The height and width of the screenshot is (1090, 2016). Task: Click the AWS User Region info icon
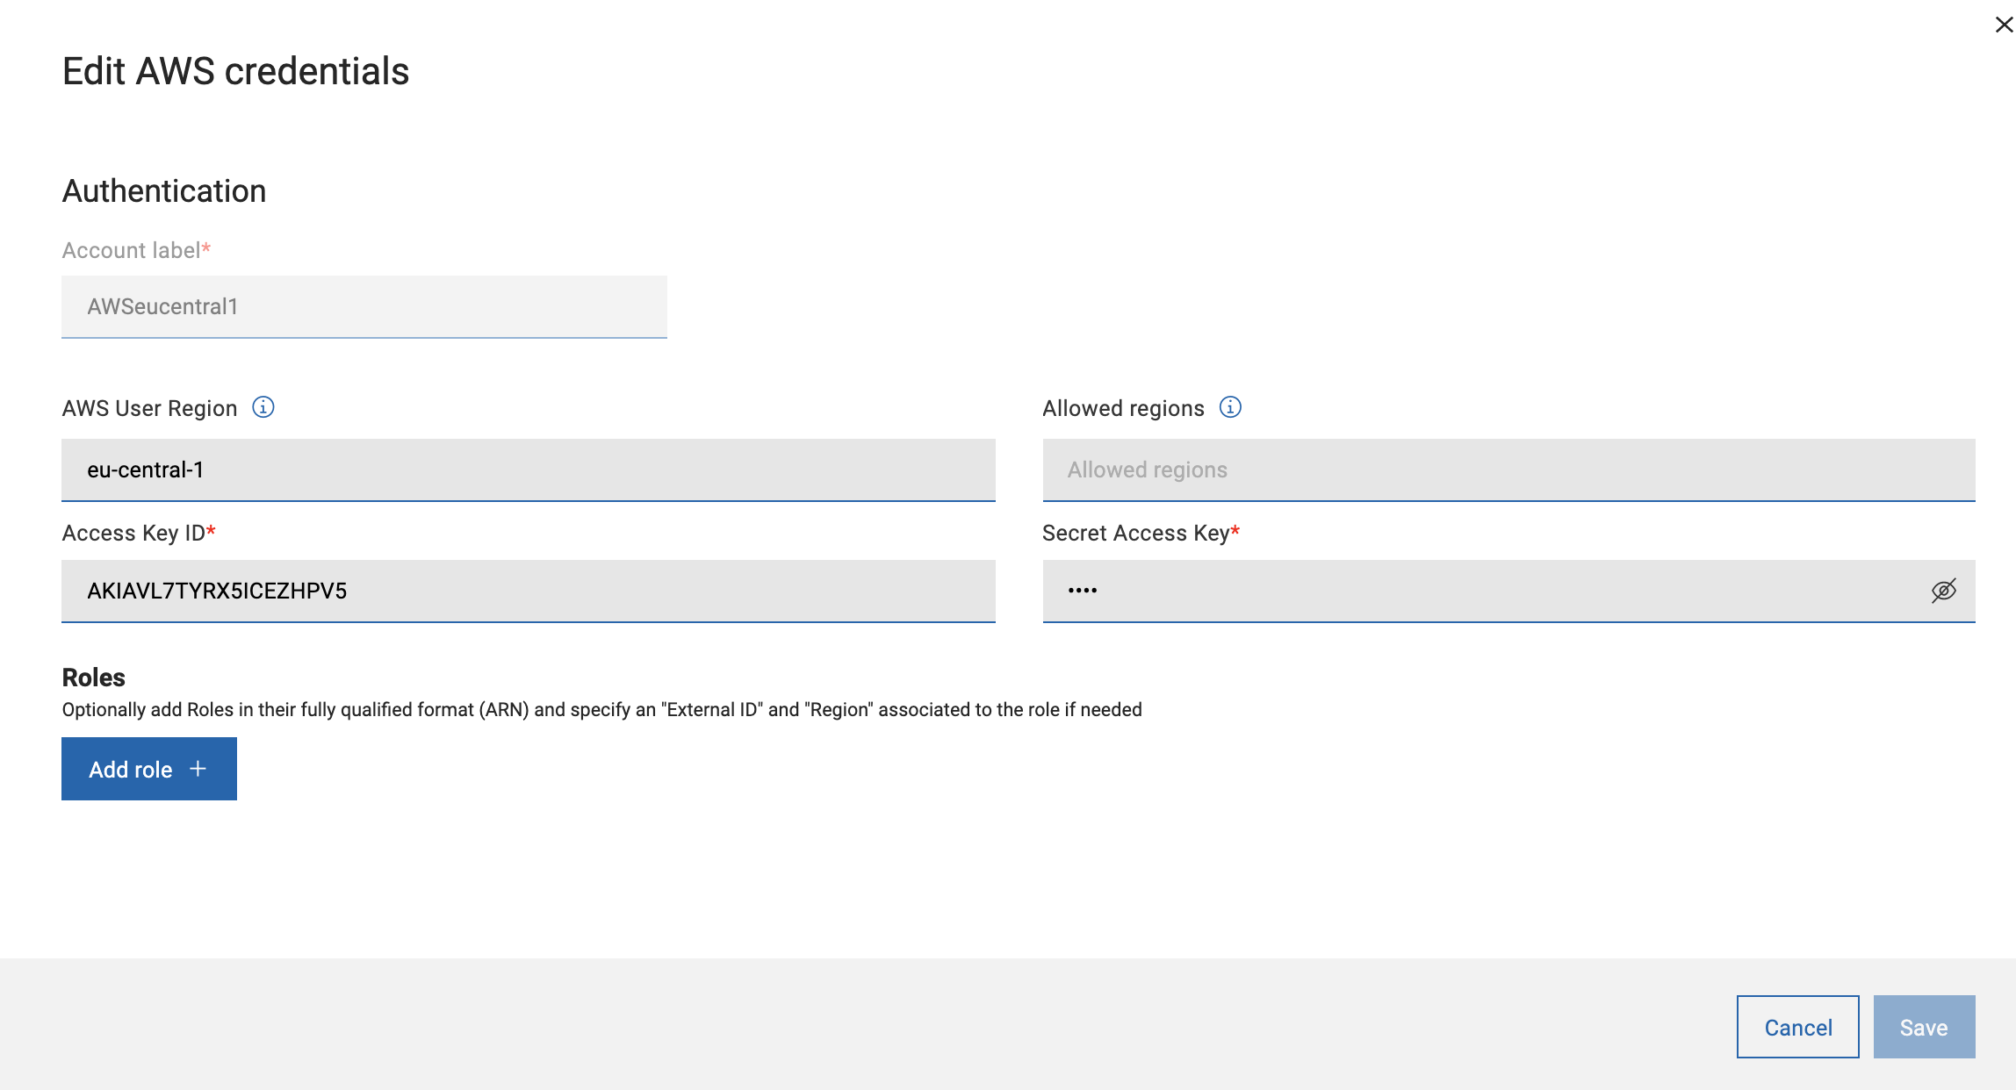[x=263, y=407]
